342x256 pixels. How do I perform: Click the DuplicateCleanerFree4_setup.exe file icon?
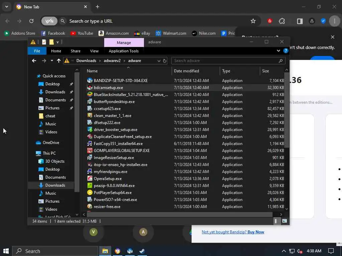click(90, 136)
